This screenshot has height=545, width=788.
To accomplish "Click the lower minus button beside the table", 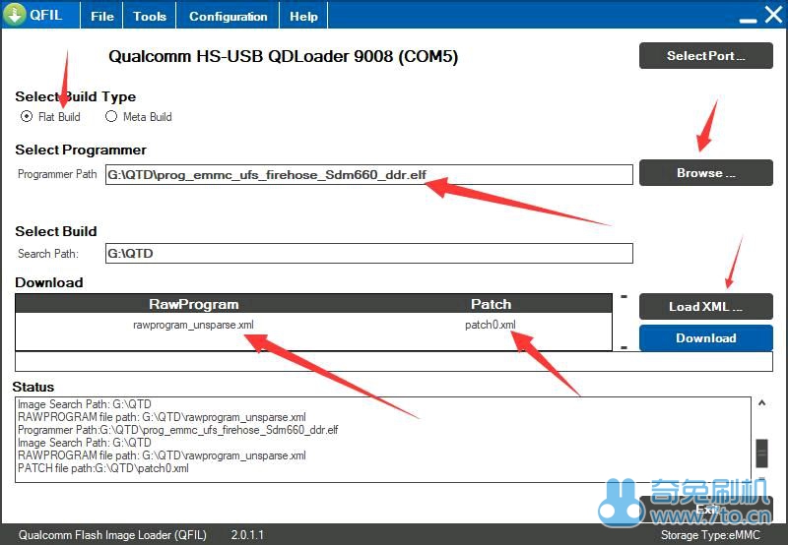I will (624, 347).
